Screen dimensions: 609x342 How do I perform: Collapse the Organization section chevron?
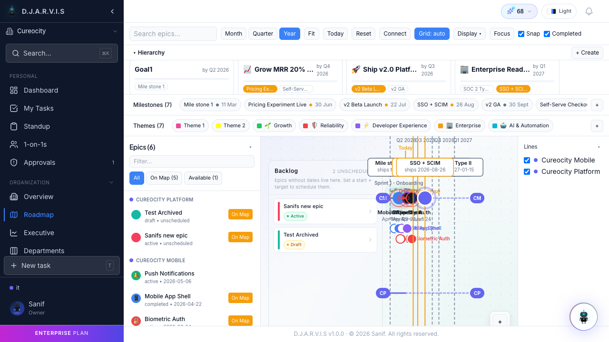[112, 182]
